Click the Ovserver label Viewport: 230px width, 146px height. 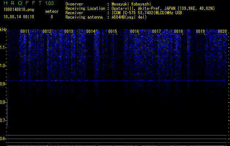click(x=74, y=4)
